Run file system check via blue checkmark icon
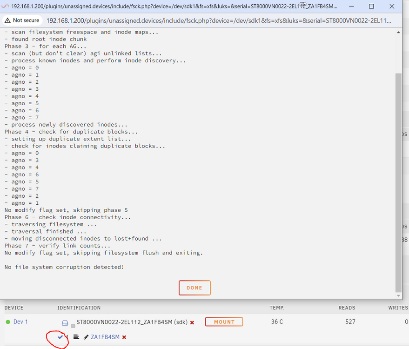 click(x=60, y=337)
